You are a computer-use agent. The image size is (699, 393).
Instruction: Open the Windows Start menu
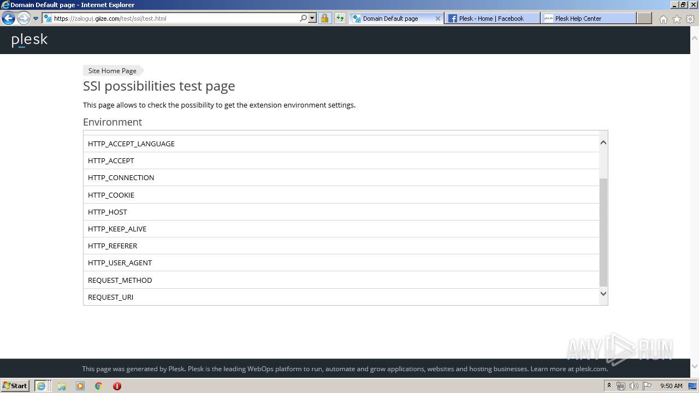click(x=15, y=385)
